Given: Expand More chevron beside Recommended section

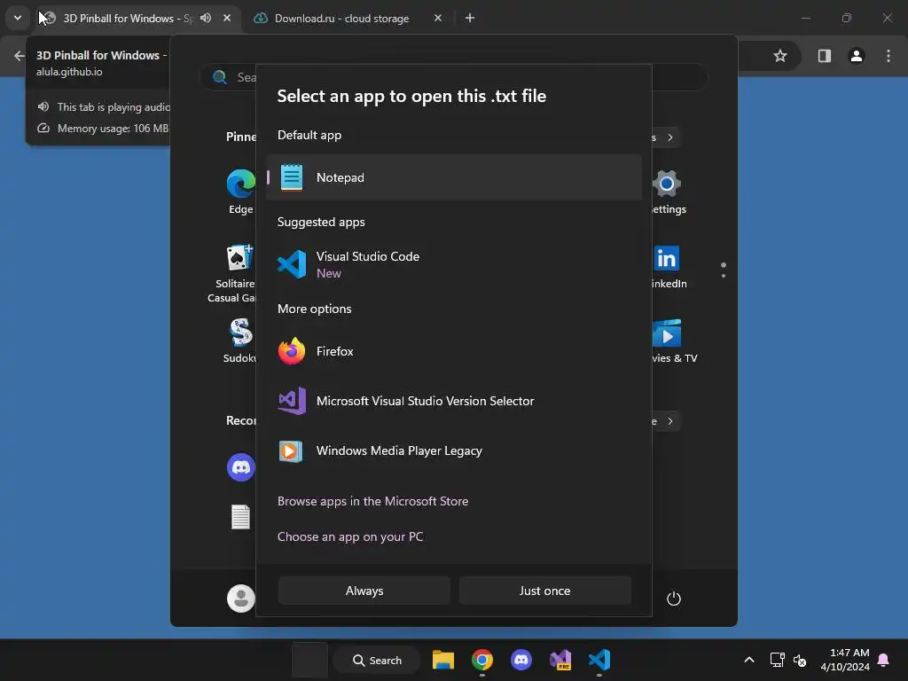Looking at the screenshot, I should (x=670, y=421).
